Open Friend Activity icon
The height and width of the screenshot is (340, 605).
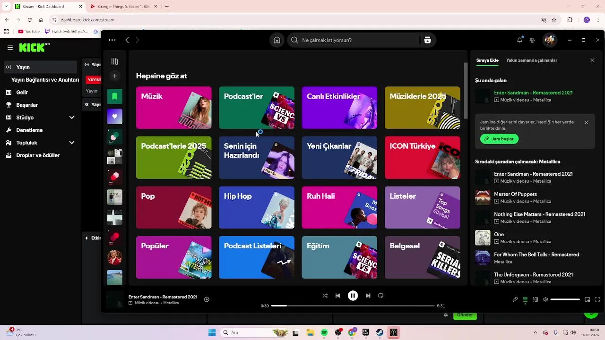pos(532,40)
